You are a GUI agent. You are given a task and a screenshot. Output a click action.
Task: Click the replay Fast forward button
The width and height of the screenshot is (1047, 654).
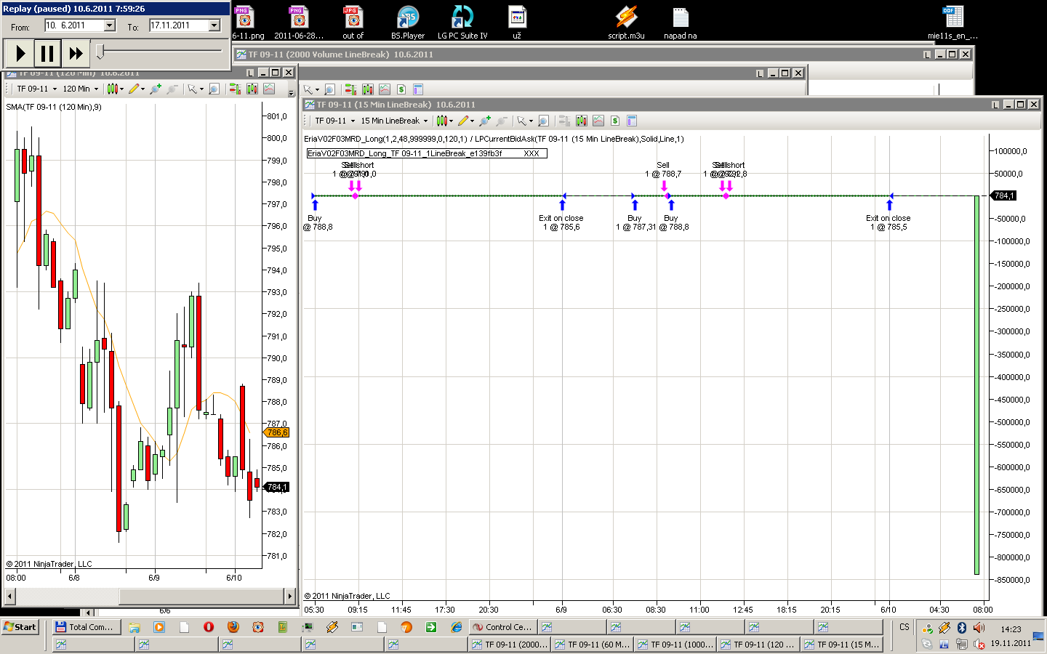pyautogui.click(x=76, y=53)
